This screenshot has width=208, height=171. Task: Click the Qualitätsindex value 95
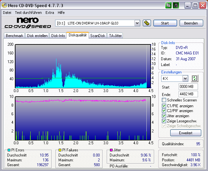pos(198,144)
